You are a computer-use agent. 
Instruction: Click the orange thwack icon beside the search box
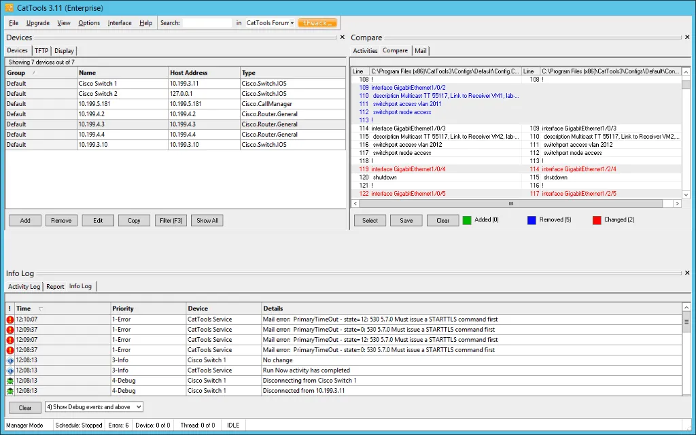click(317, 22)
